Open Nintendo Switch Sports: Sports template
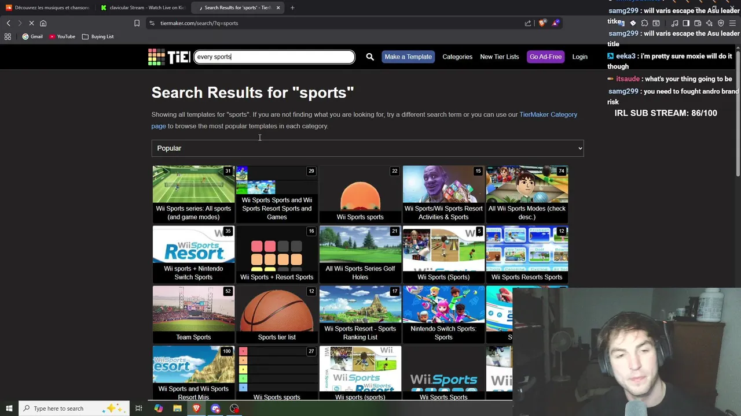 pyautogui.click(x=443, y=314)
